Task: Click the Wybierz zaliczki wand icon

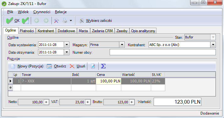Action: pos(81,21)
